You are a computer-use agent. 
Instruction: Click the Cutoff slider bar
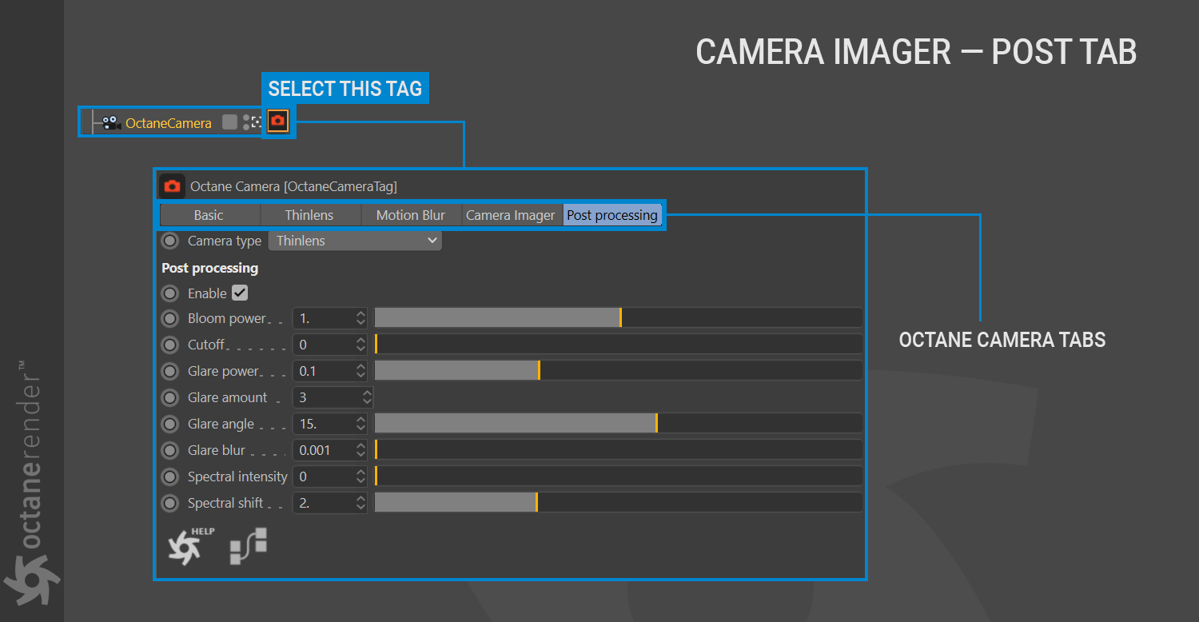pos(618,345)
